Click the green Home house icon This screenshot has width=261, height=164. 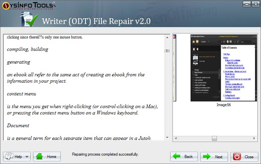tap(40, 157)
